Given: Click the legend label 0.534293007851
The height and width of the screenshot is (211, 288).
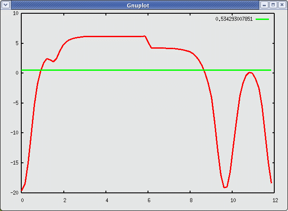Looking at the screenshot, I should (x=234, y=19).
